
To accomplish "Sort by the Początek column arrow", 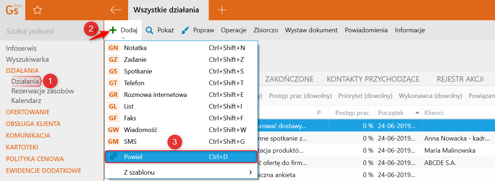I will tap(417, 113).
